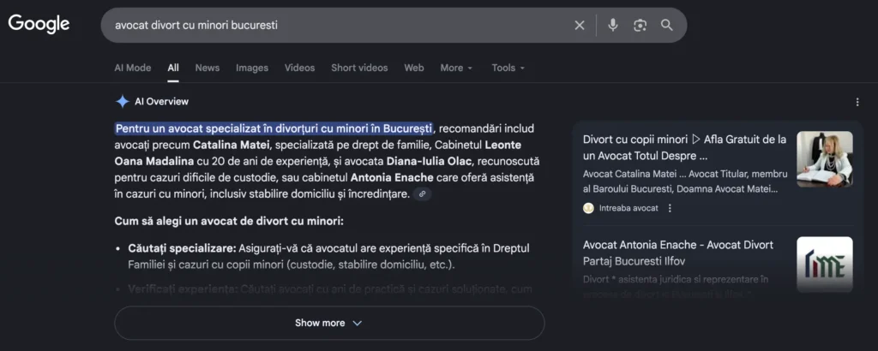878x351 pixels.
Task: Click the AI Overview label
Action: 162,102
